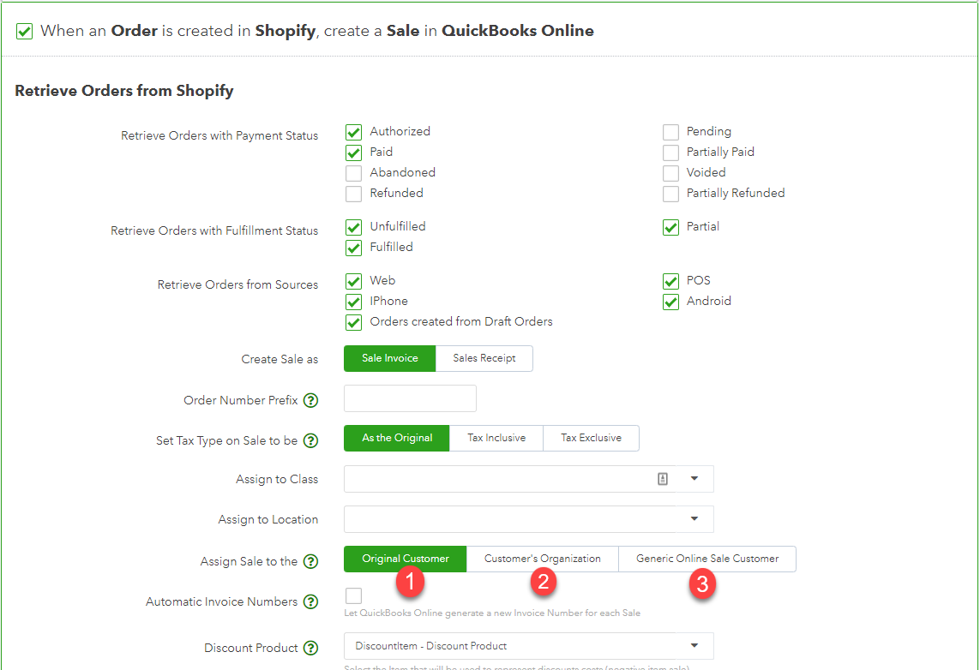Focus the Order Number Prefix field
The image size is (980, 670).
click(410, 398)
